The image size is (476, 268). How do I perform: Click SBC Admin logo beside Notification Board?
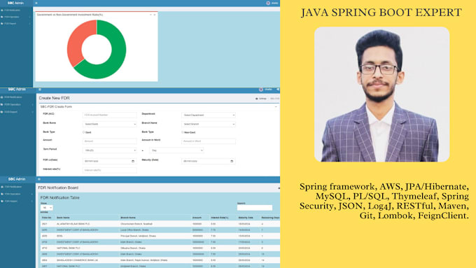tap(17, 179)
